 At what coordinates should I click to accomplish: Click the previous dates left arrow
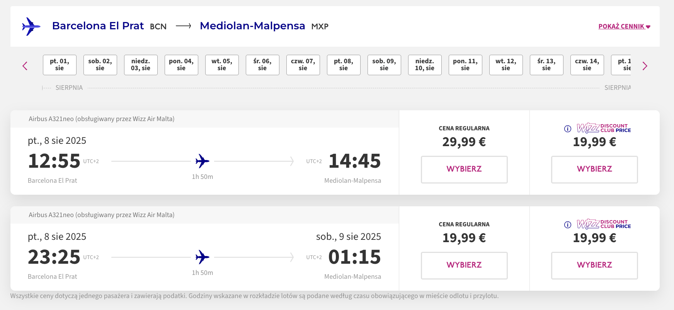(25, 66)
